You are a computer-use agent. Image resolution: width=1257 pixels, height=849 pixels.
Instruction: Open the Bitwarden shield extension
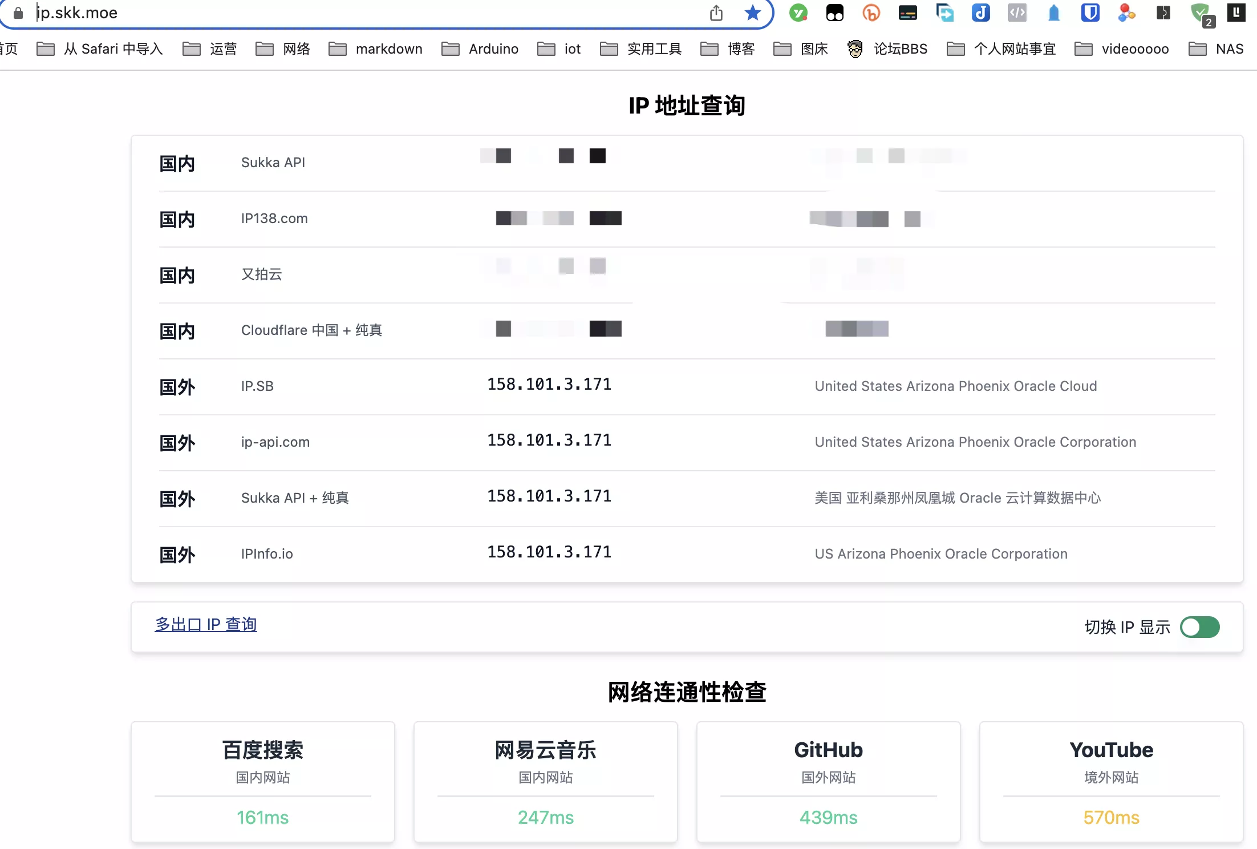tap(1090, 13)
